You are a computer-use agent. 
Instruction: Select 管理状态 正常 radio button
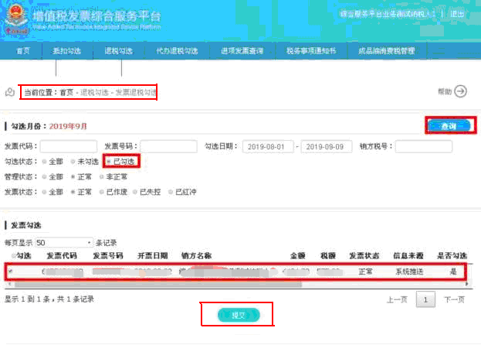(x=73, y=176)
